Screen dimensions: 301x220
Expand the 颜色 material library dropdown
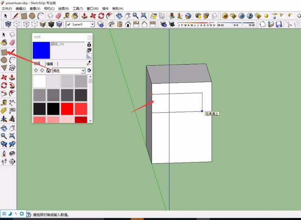coord(83,71)
